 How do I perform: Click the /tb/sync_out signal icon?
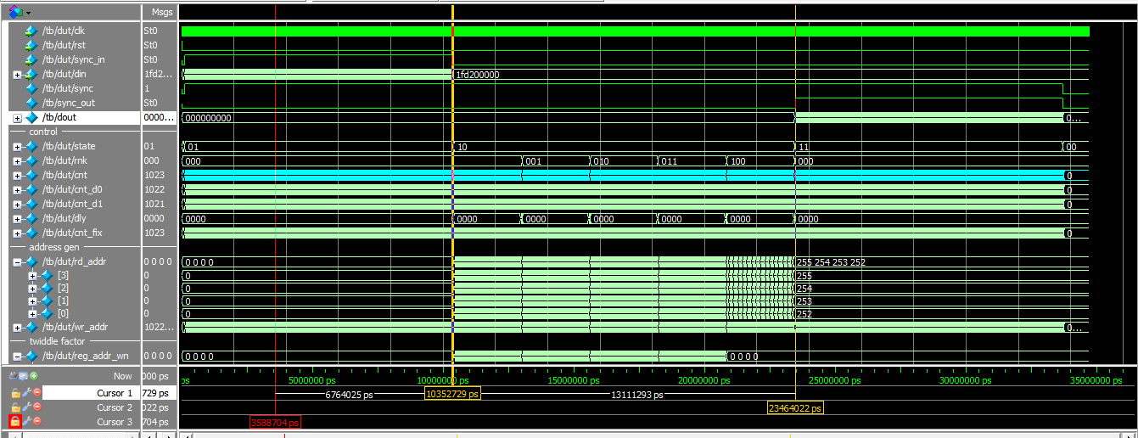(x=32, y=103)
